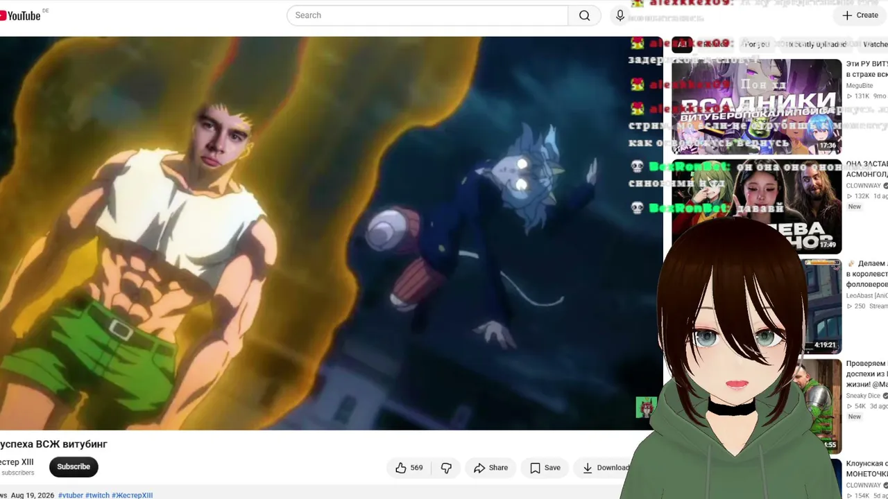Open the Create menu

click(x=860, y=15)
